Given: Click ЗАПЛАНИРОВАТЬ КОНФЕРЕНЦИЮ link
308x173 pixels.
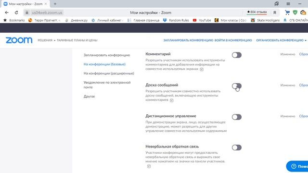Looking at the screenshot, I should click(x=188, y=40).
